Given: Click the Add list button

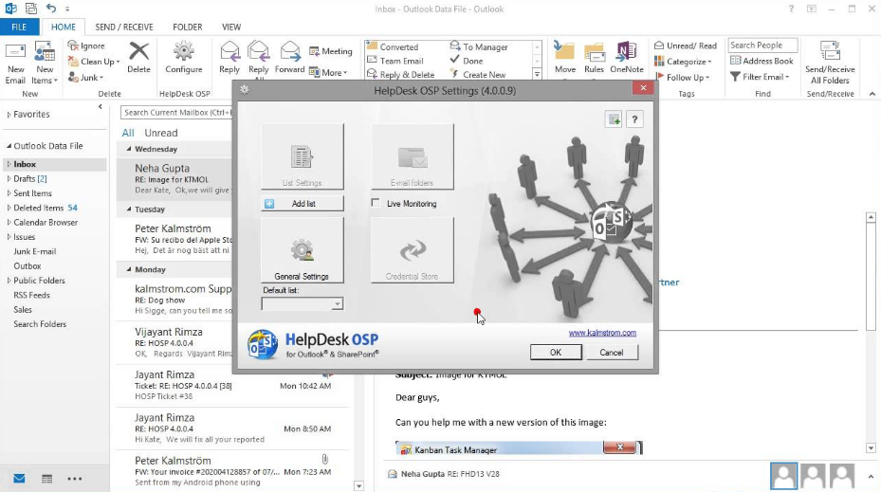Looking at the screenshot, I should 303,203.
